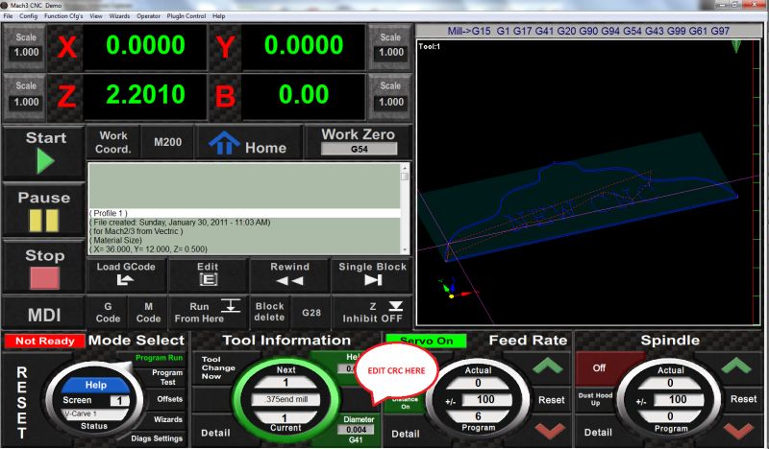This screenshot has width=769, height=449.
Task: Toggle the Servo On indicator button
Action: [x=426, y=341]
